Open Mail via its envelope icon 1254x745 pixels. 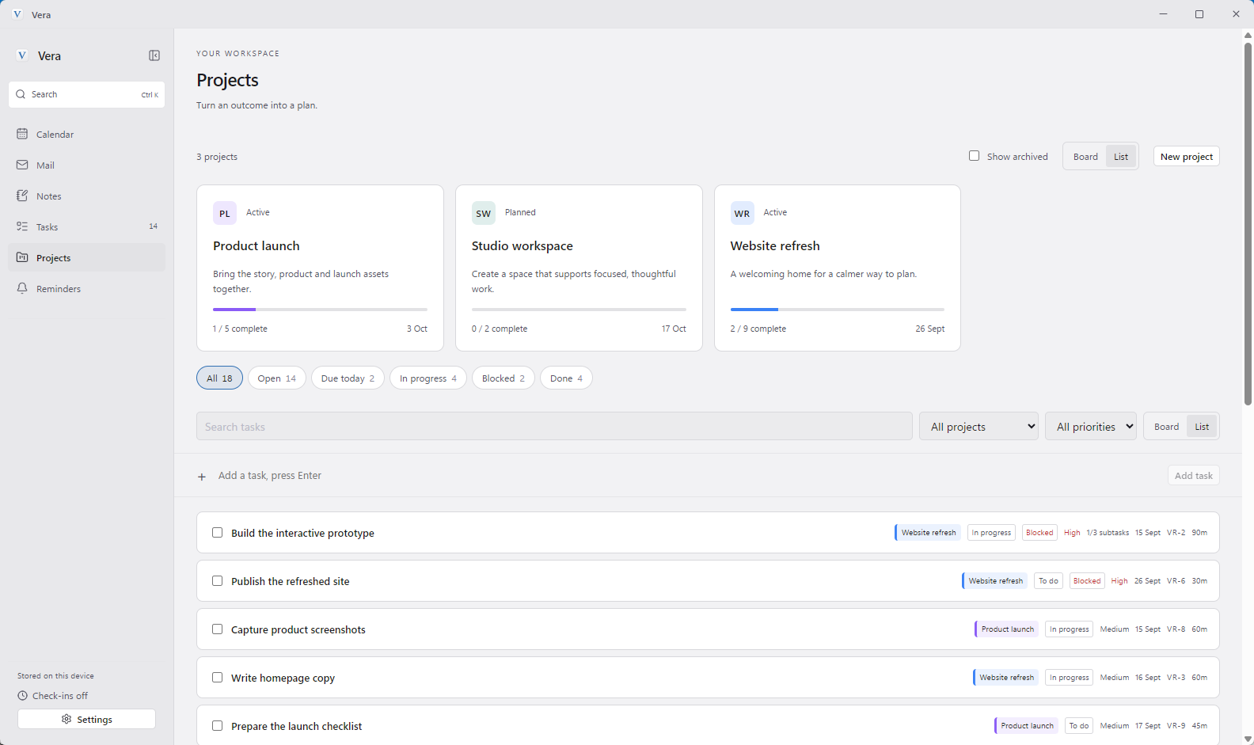(x=22, y=165)
